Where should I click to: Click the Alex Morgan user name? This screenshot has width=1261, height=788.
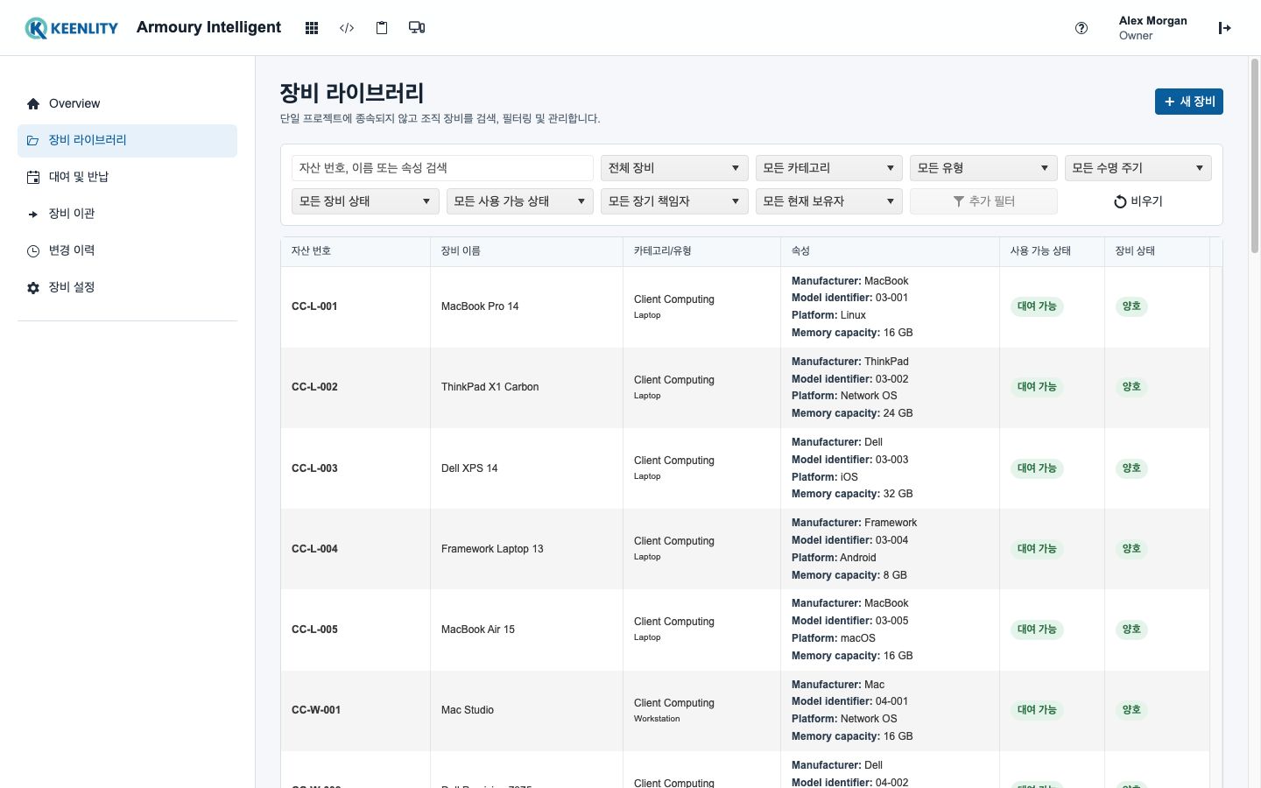point(1152,21)
